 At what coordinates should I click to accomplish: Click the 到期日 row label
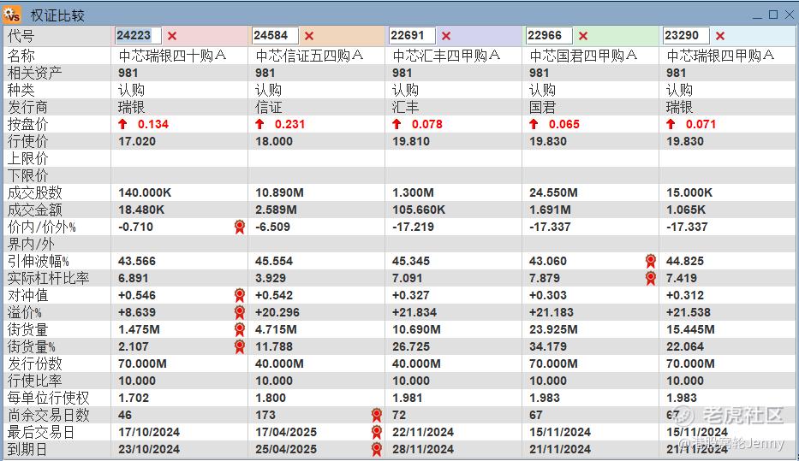(27, 449)
